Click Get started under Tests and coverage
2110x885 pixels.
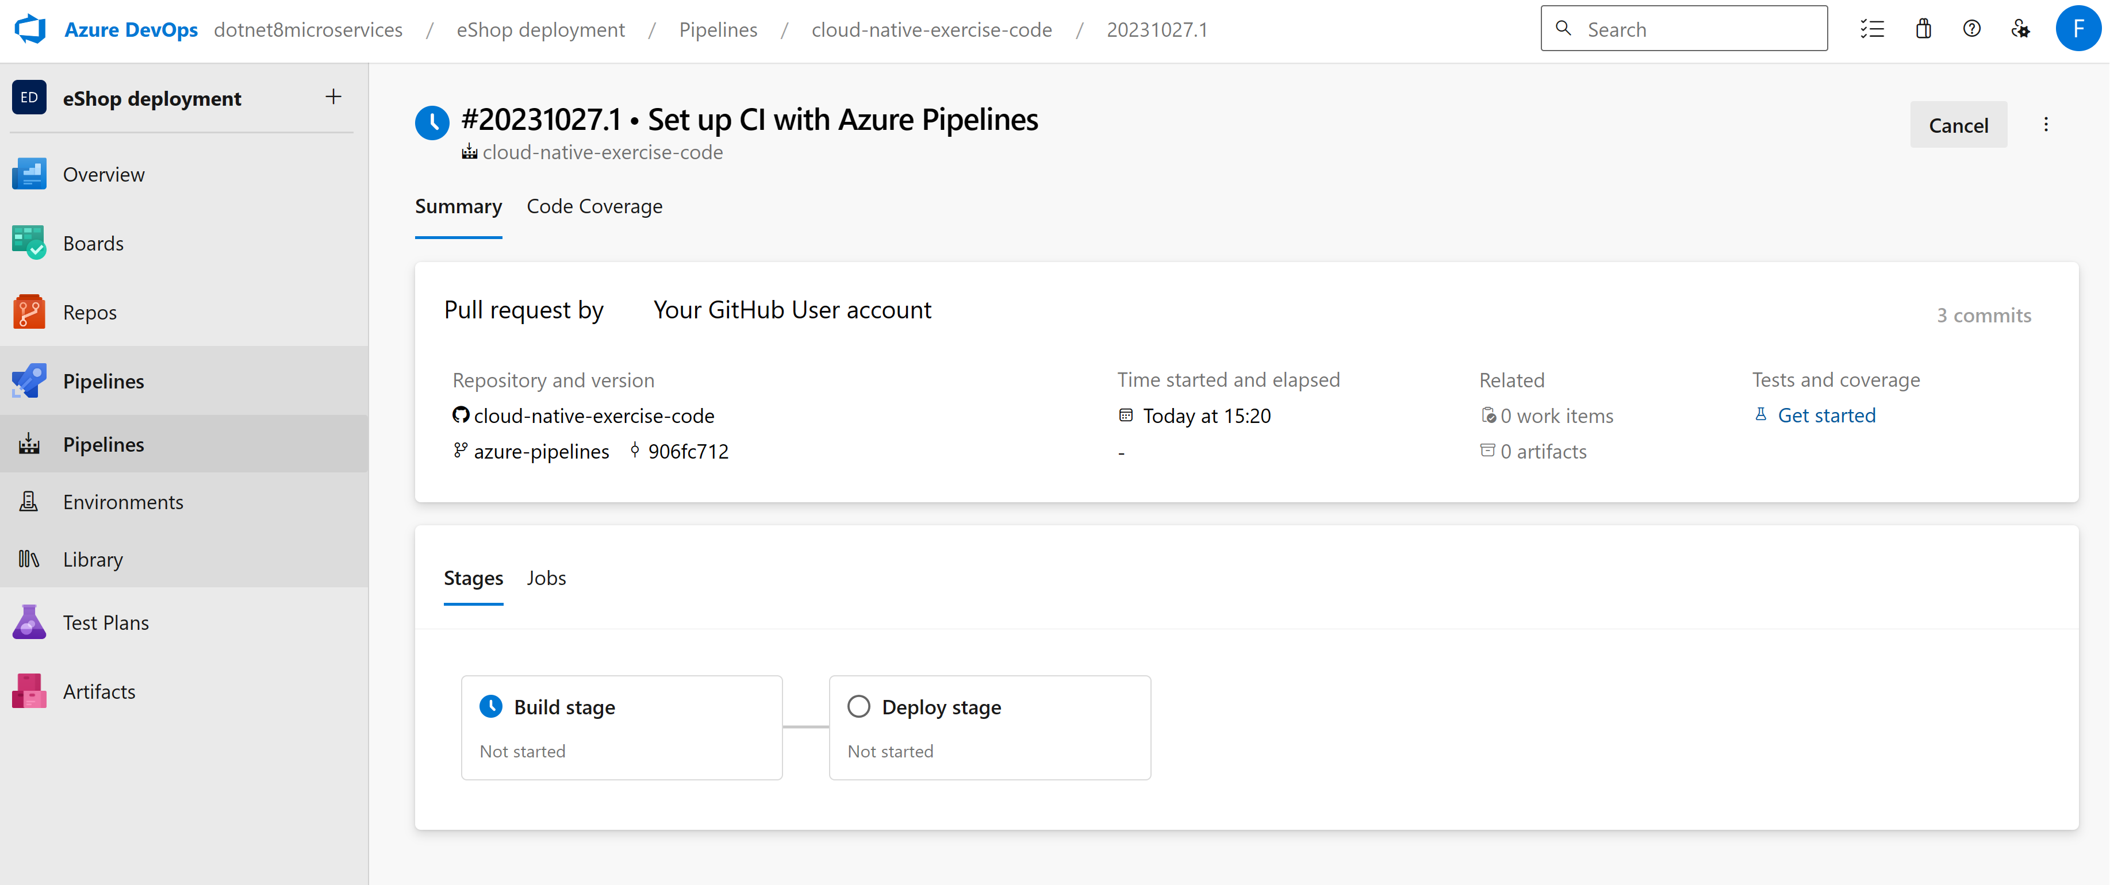coord(1827,415)
